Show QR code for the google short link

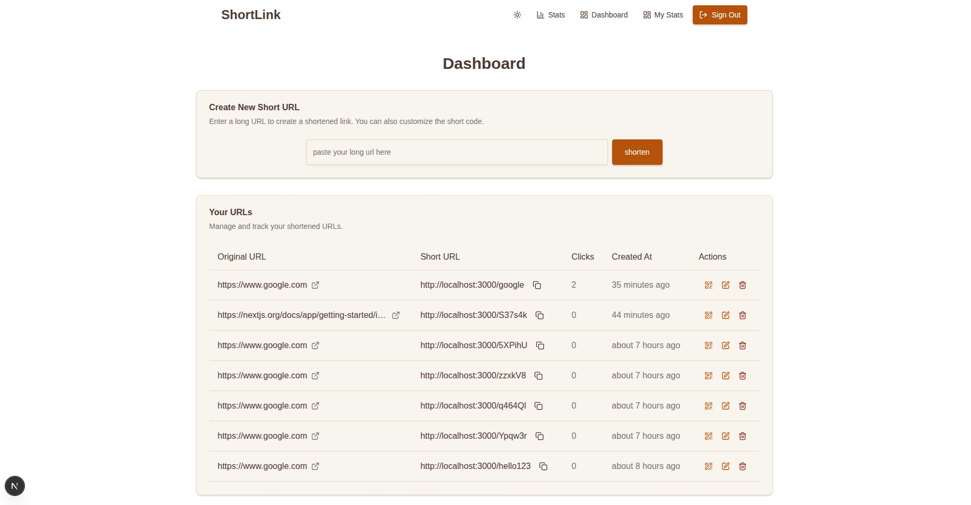pyautogui.click(x=708, y=285)
